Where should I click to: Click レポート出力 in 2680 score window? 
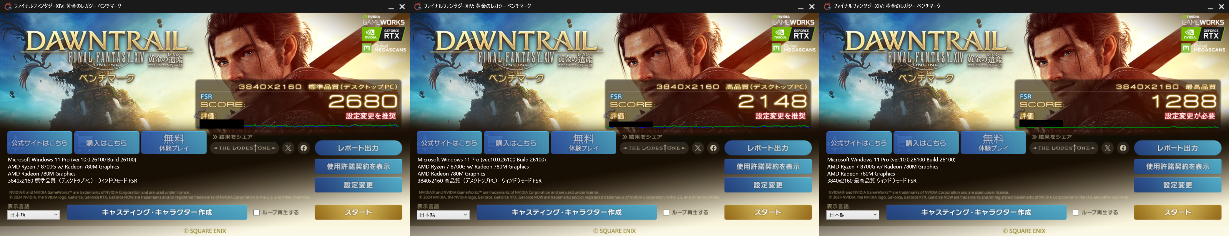[358, 148]
